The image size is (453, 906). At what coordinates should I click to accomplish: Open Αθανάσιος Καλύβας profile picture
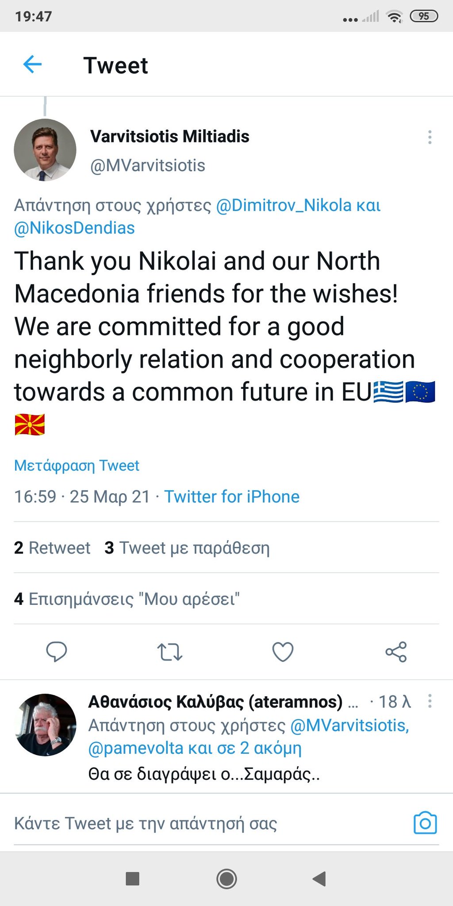(x=45, y=724)
